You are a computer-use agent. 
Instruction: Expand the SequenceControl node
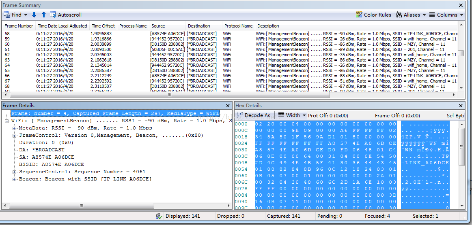[x=15, y=172]
